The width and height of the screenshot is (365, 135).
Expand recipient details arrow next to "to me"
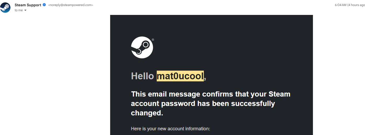tap(25, 10)
